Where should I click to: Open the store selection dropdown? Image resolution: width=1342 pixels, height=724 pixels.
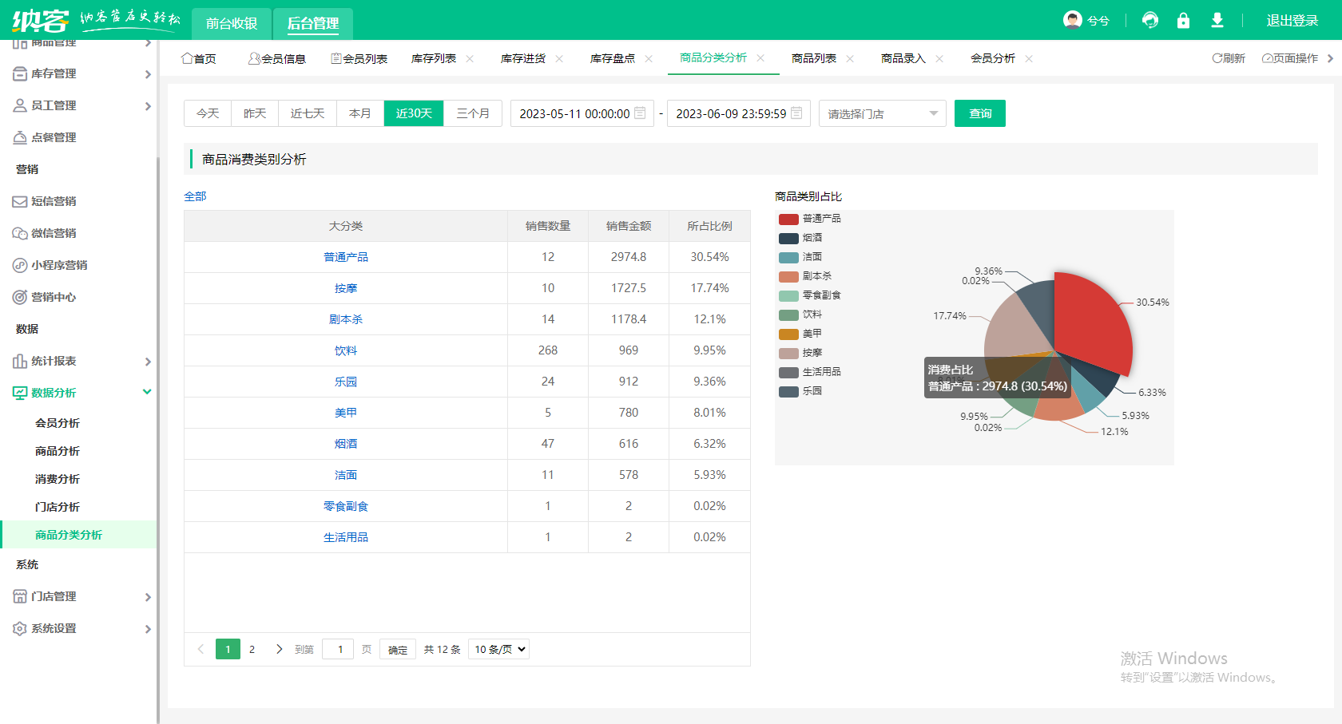(x=882, y=113)
